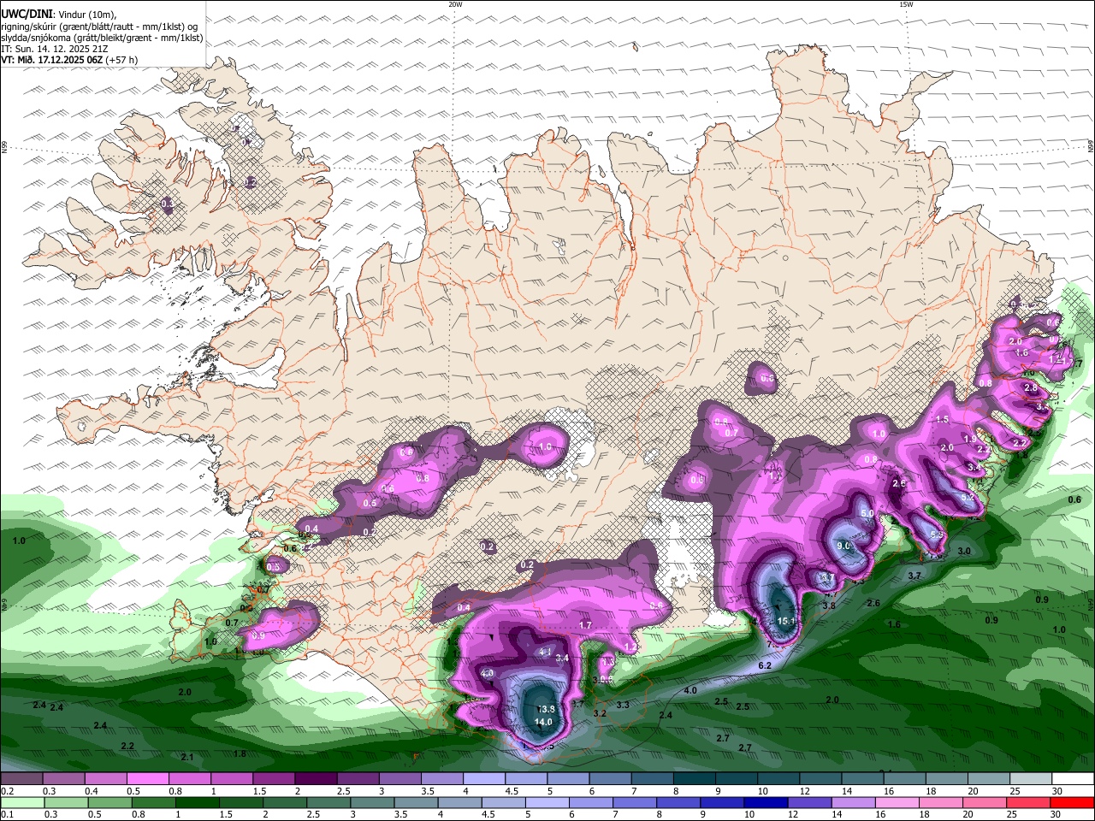Click the white swatch ending the snow scale
This screenshot has width=1095, height=821.
tap(1073, 779)
